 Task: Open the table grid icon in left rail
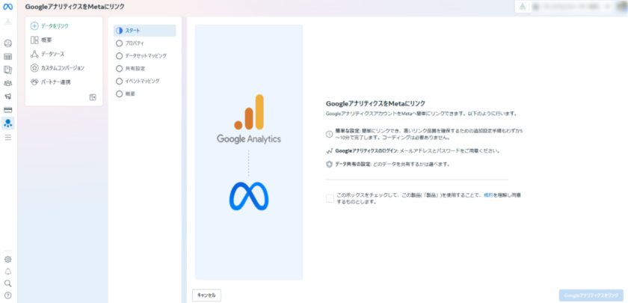click(x=8, y=56)
